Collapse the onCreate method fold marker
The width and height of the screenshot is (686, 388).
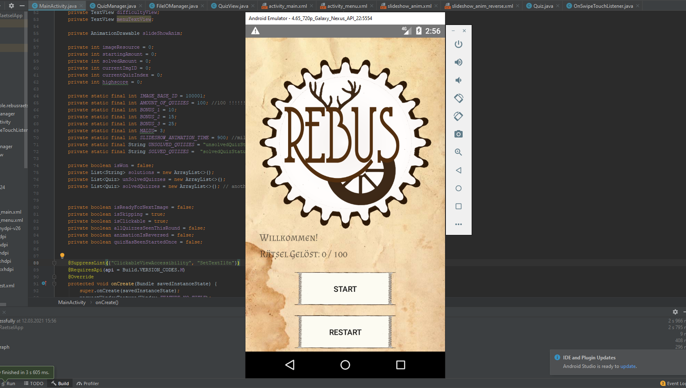pyautogui.click(x=54, y=284)
